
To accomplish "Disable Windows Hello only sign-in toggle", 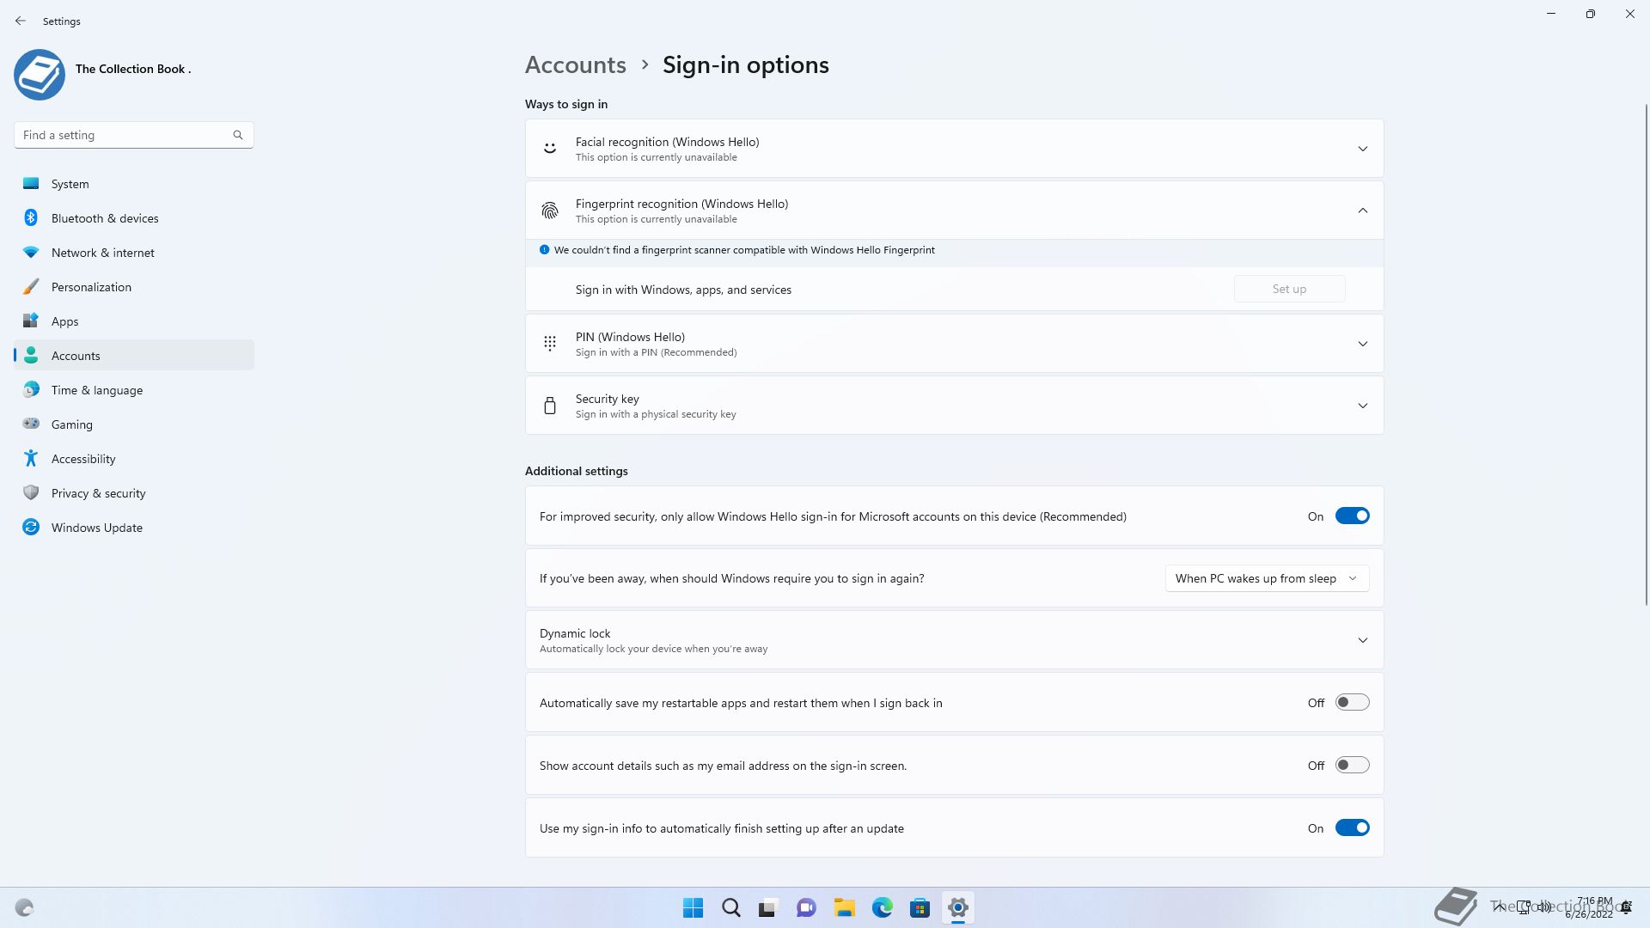I will pyautogui.click(x=1352, y=516).
